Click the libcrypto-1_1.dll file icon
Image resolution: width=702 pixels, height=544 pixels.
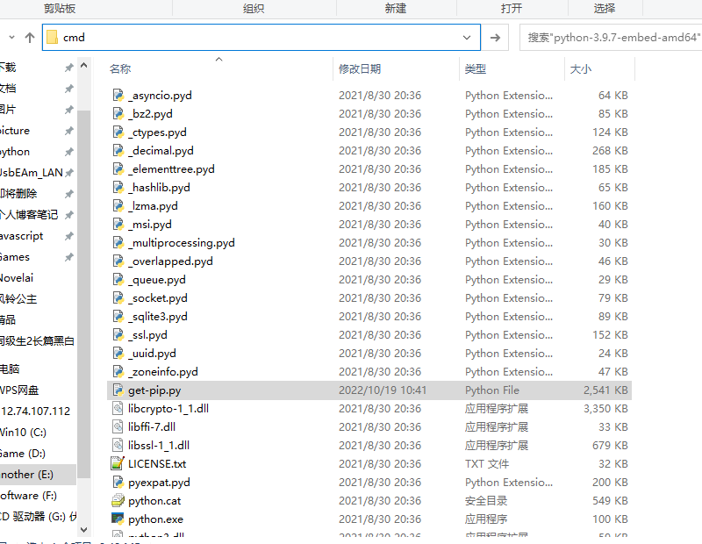tap(118, 408)
